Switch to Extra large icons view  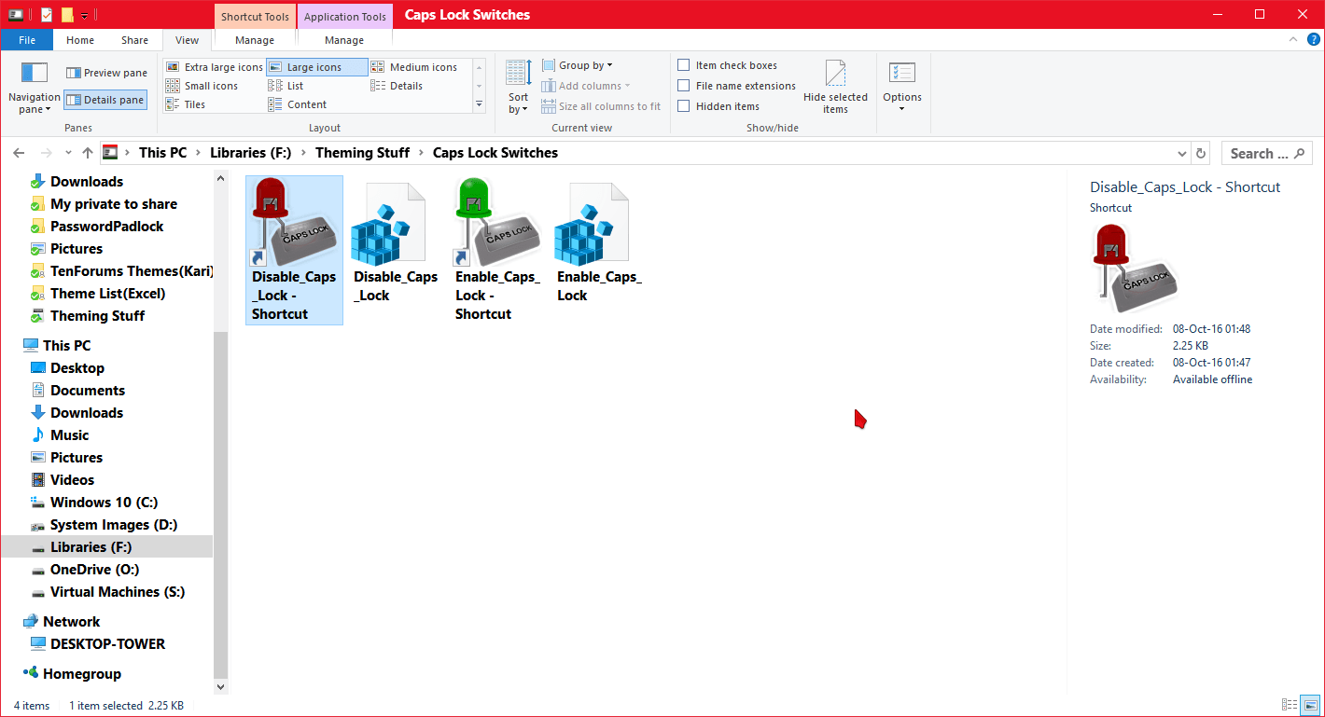click(214, 66)
